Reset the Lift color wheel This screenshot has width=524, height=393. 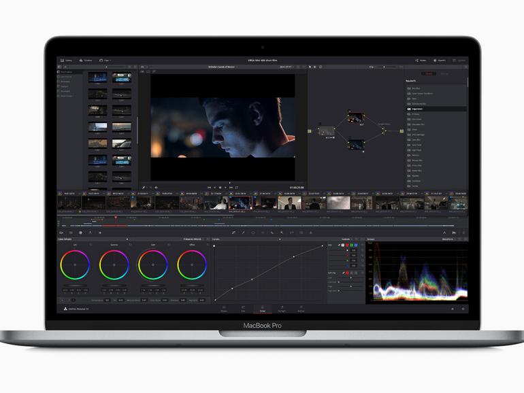coord(91,245)
